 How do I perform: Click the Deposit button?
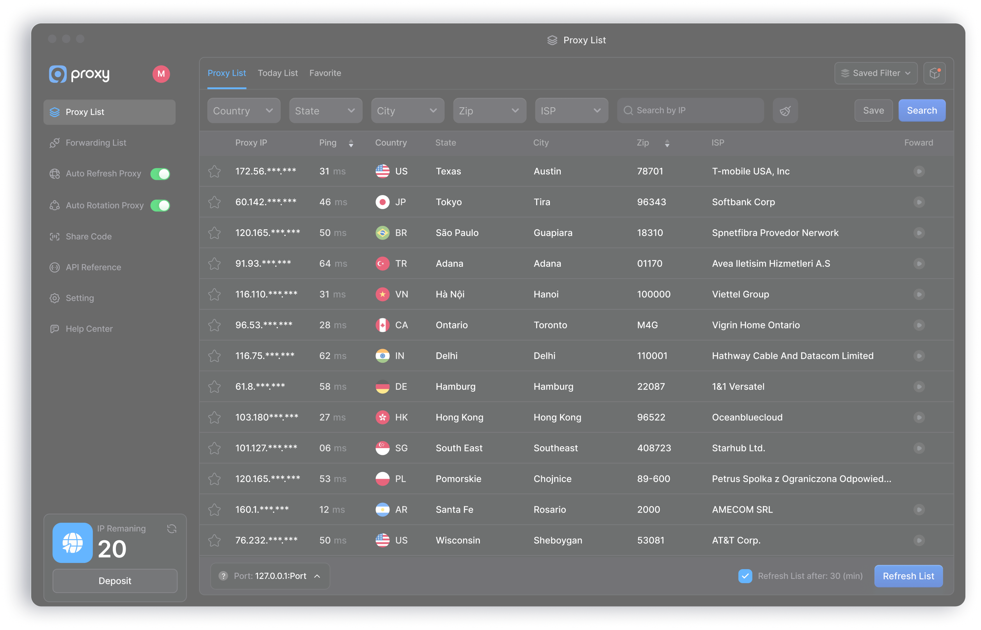click(x=115, y=581)
